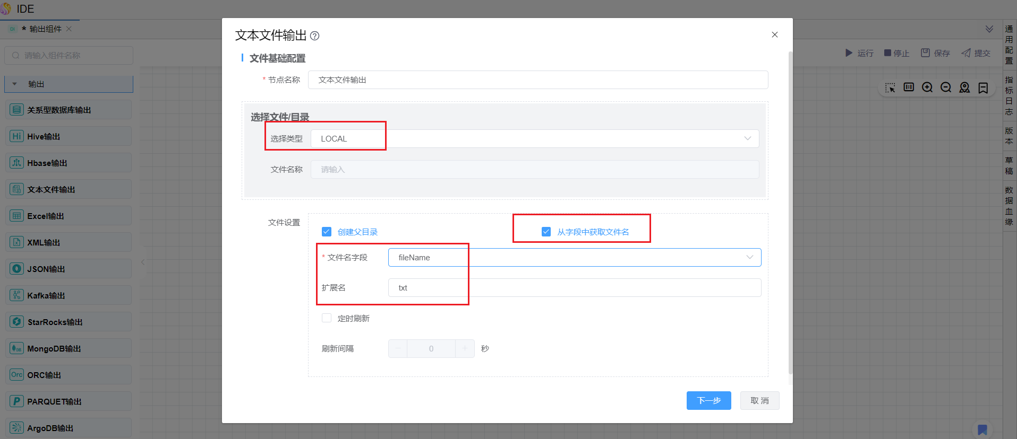
Task: Open the 通用配置 side tab
Action: 1009,45
